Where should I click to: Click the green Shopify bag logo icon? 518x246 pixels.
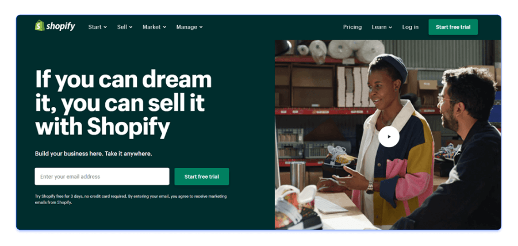[40, 26]
